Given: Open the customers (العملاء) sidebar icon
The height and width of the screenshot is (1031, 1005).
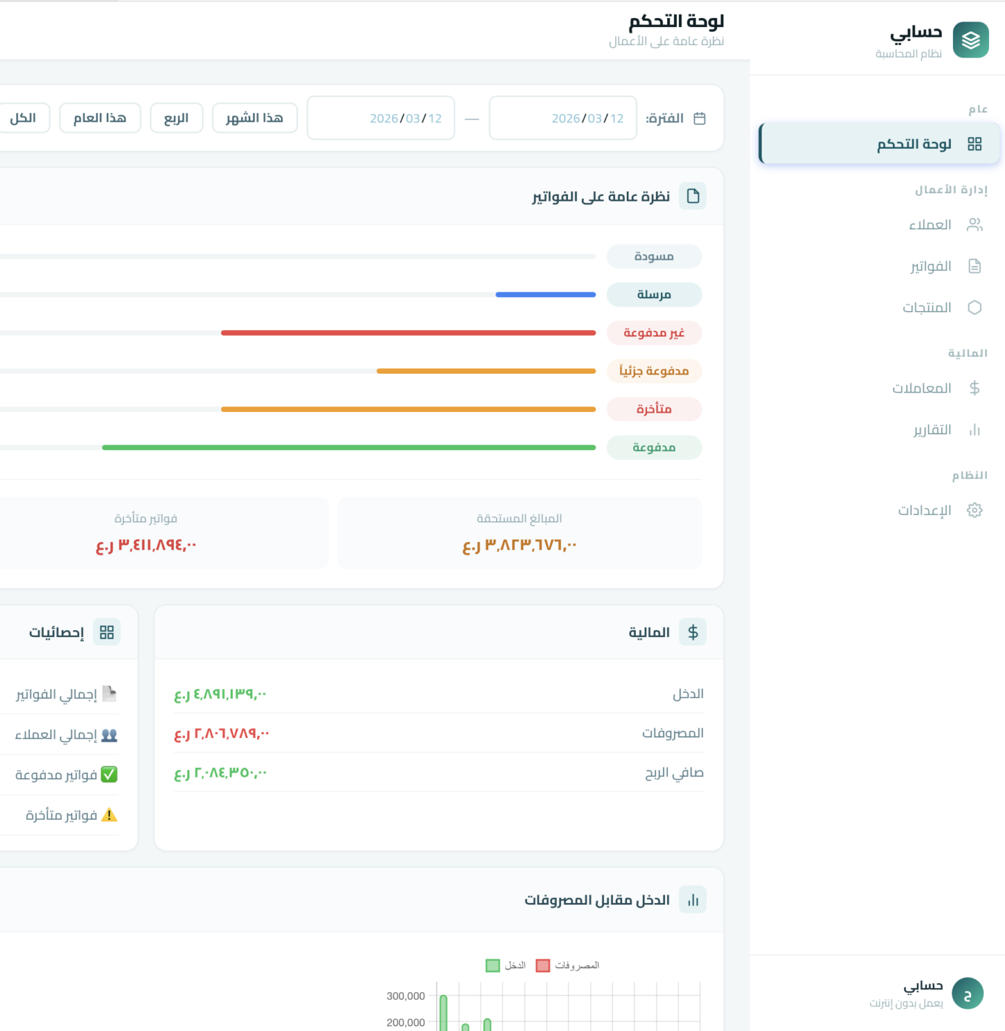Looking at the screenshot, I should pyautogui.click(x=974, y=225).
